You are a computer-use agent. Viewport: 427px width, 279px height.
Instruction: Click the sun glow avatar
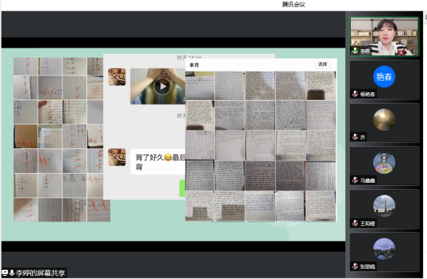coord(384,120)
